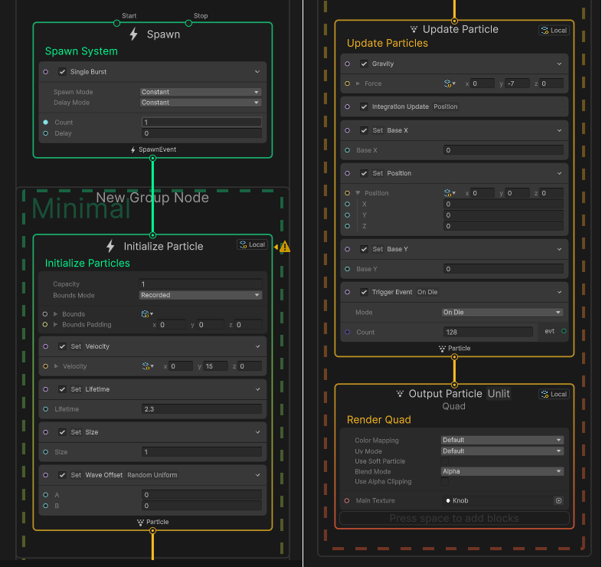Toggle the Set Velocity block checkbox
Screen dimensions: 602x567
point(62,346)
